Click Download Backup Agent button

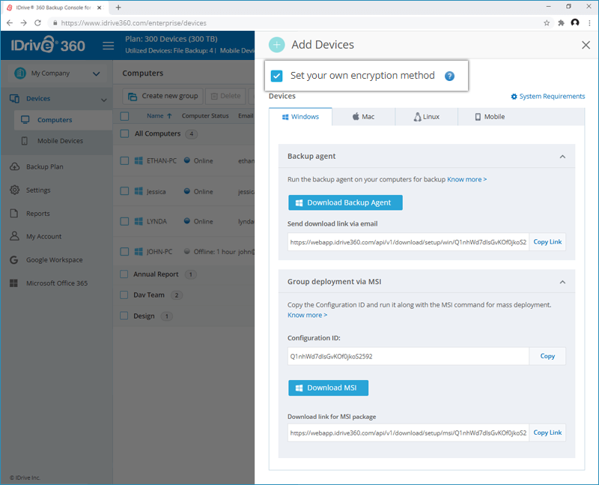[345, 202]
